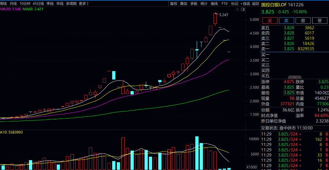Screen dimensions: 329x170
Task: Click the red 买 (buy) button
Action: pyautogui.click(x=270, y=20)
